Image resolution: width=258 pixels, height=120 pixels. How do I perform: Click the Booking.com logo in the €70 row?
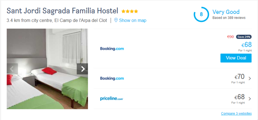(112, 78)
